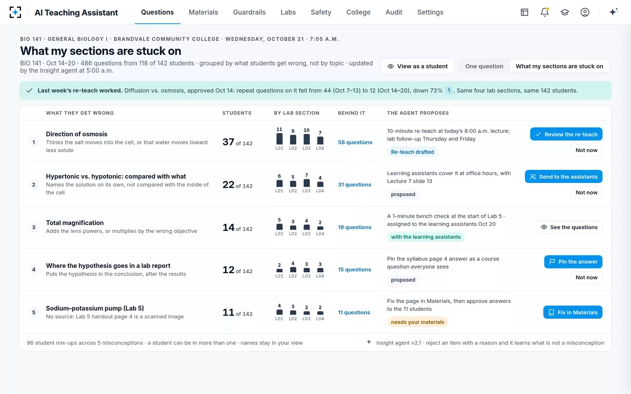This screenshot has height=394, width=631.
Task: Open the 31 questions link
Action: tap(354, 185)
